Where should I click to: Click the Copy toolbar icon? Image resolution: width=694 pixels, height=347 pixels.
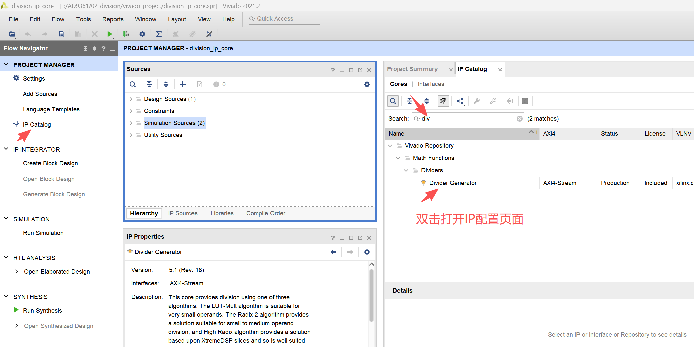[61, 34]
